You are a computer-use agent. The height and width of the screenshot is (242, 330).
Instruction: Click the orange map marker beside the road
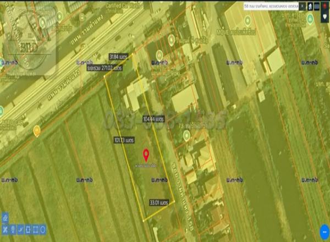tap(37, 130)
